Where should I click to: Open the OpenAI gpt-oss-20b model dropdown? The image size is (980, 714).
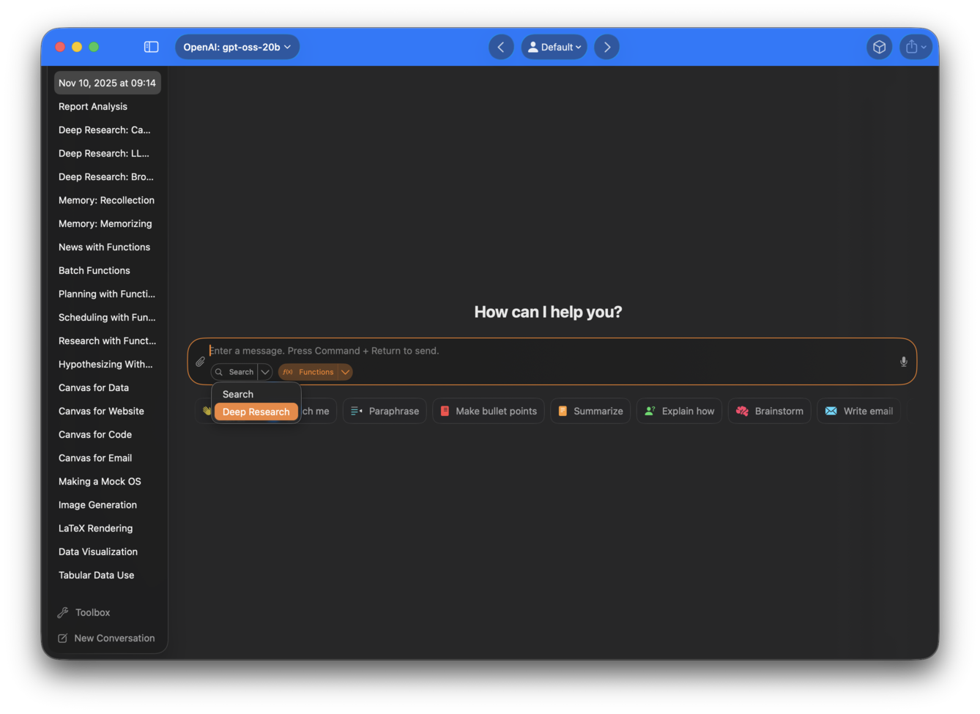pos(237,47)
